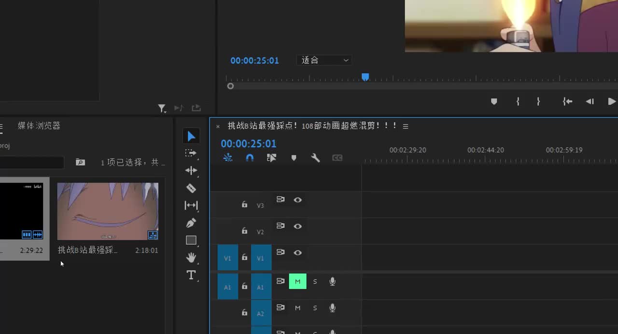Hide V1 track output eye

[298, 253]
